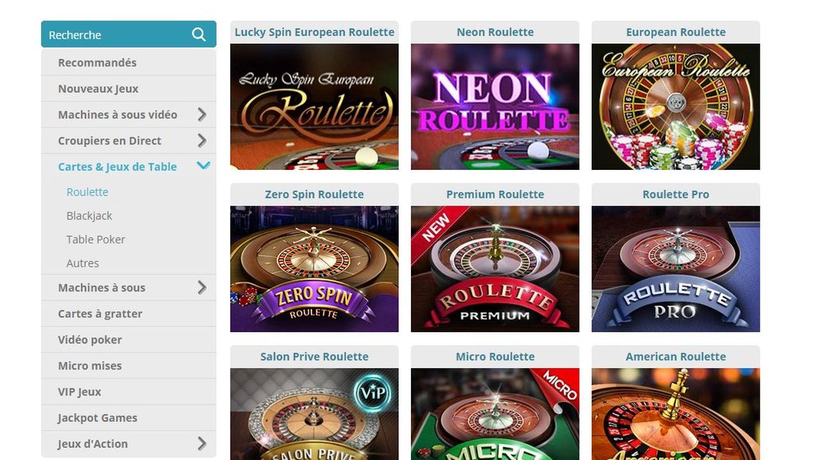Click the VIP badge on Salon Prive Roulette
This screenshot has width=818, height=460.
pyautogui.click(x=372, y=392)
